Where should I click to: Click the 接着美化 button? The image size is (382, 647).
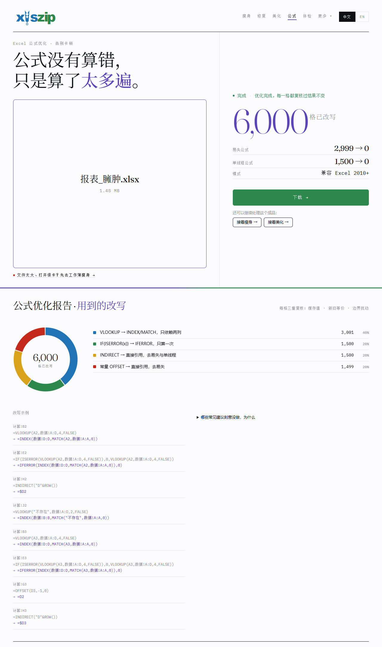click(x=278, y=222)
